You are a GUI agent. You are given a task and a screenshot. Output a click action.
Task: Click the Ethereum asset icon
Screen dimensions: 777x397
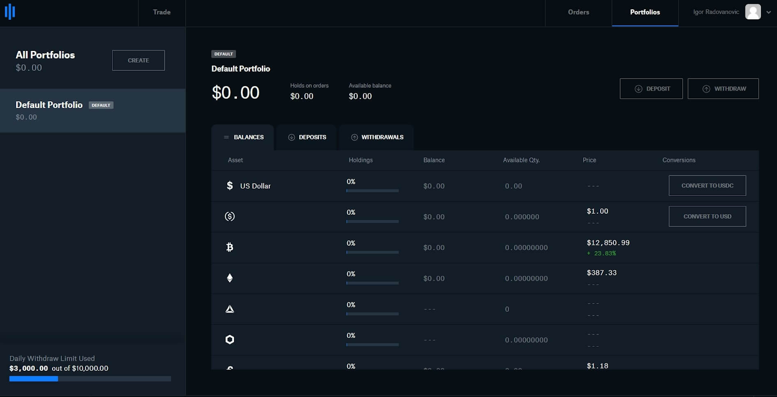pos(230,278)
